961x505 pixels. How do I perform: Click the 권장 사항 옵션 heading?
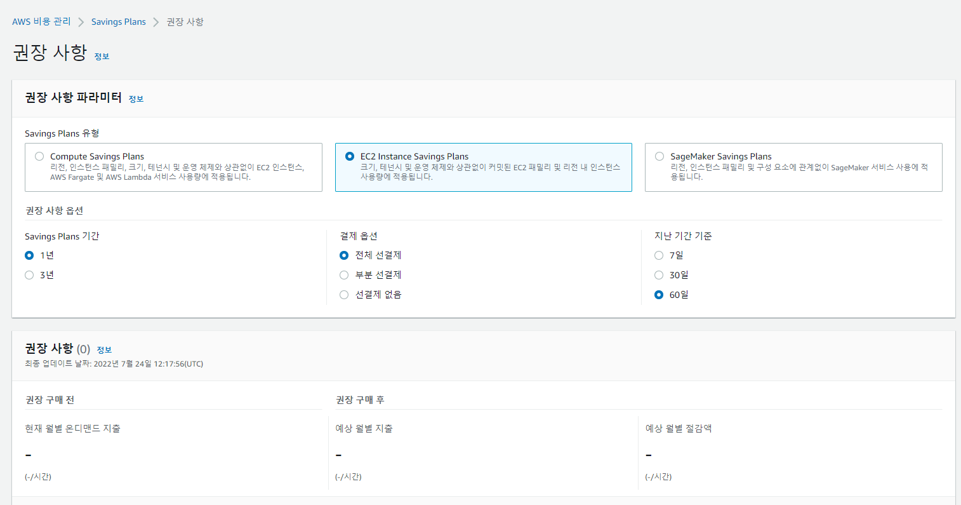[55, 210]
